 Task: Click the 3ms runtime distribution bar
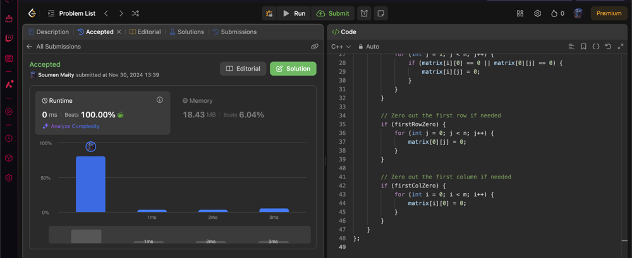(x=274, y=210)
